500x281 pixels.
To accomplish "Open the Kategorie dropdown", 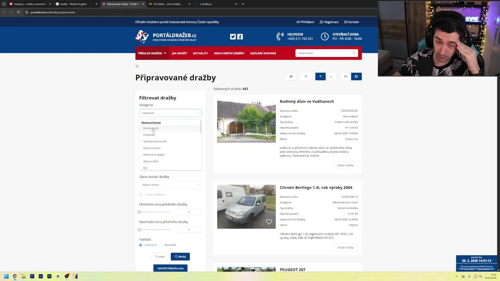I will 170,113.
